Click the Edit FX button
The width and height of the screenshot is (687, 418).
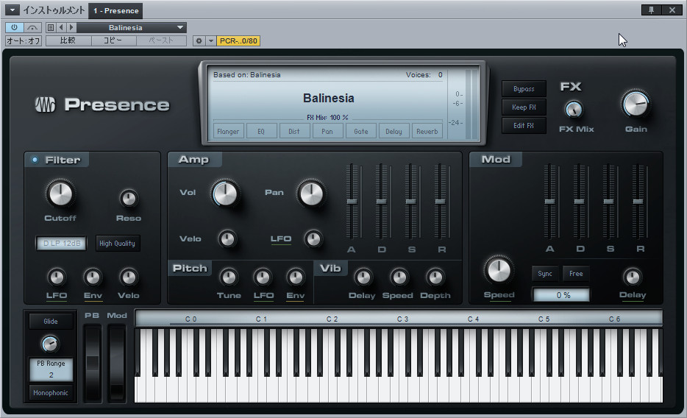point(524,125)
